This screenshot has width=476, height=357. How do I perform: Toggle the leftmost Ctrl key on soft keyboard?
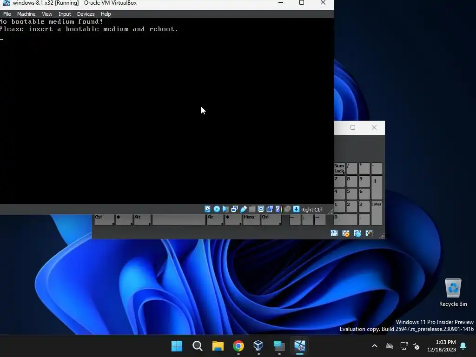coord(105,220)
